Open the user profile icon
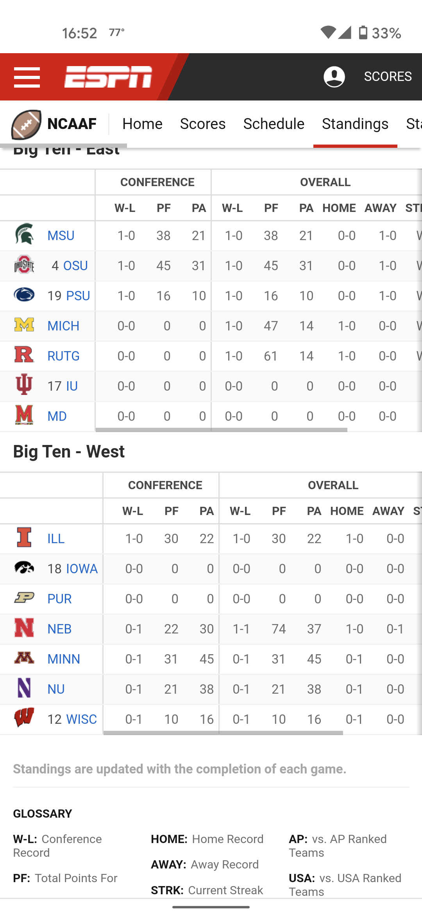 334,77
